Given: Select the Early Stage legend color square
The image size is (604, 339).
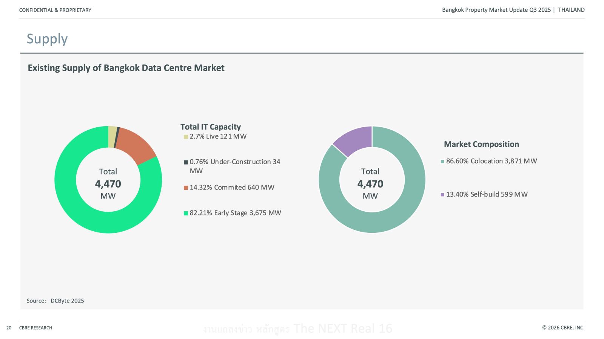Looking at the screenshot, I should (186, 213).
